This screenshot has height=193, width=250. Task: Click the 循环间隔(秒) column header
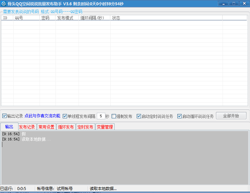click(x=94, y=18)
